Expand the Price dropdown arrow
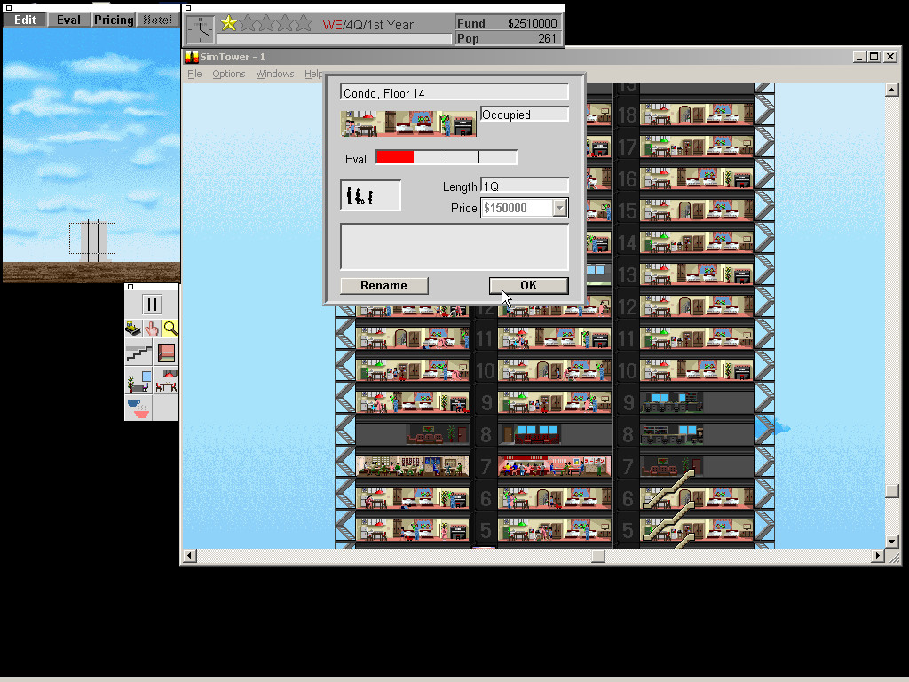This screenshot has height=682, width=909. (x=560, y=208)
